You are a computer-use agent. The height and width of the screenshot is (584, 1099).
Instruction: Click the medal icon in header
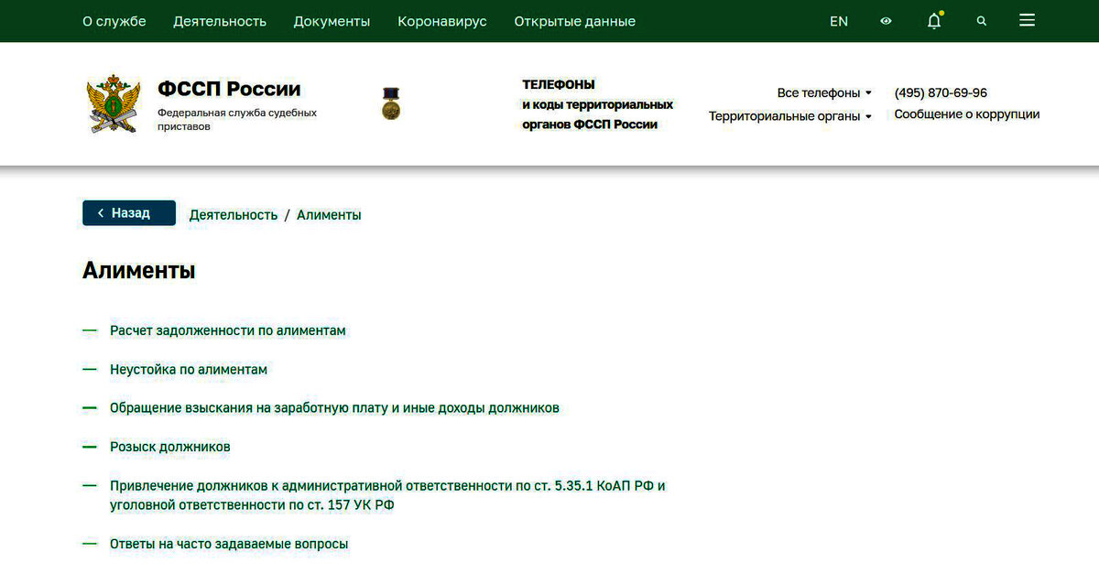pos(391,103)
